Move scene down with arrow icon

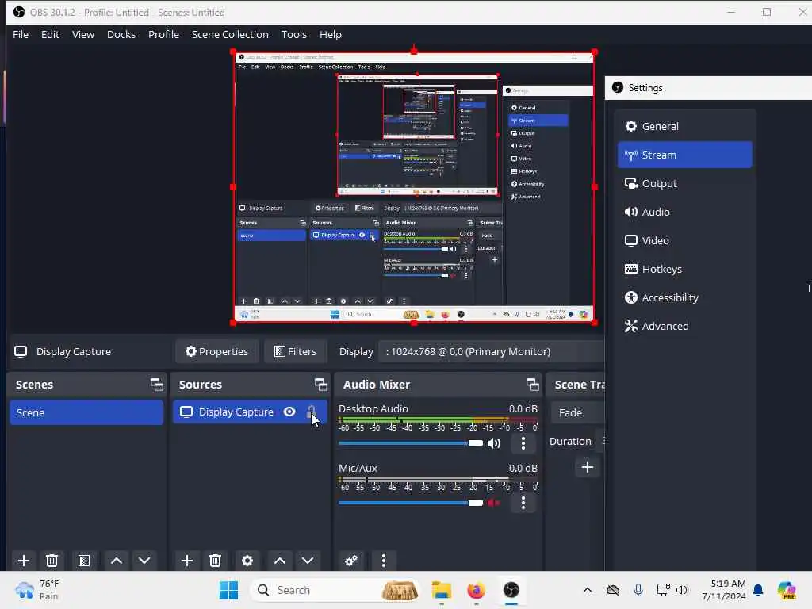click(x=144, y=561)
